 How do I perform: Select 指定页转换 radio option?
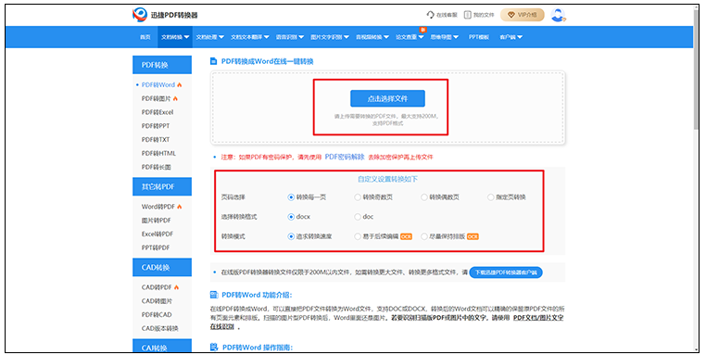[x=491, y=197]
